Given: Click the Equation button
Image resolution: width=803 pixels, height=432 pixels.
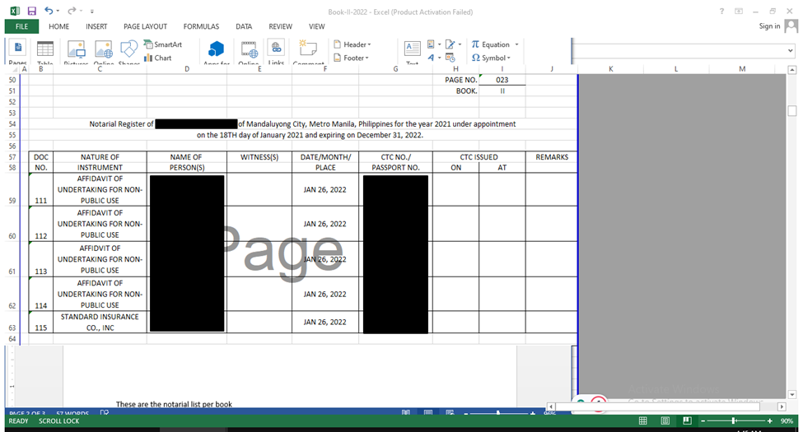Looking at the screenshot, I should 491,44.
